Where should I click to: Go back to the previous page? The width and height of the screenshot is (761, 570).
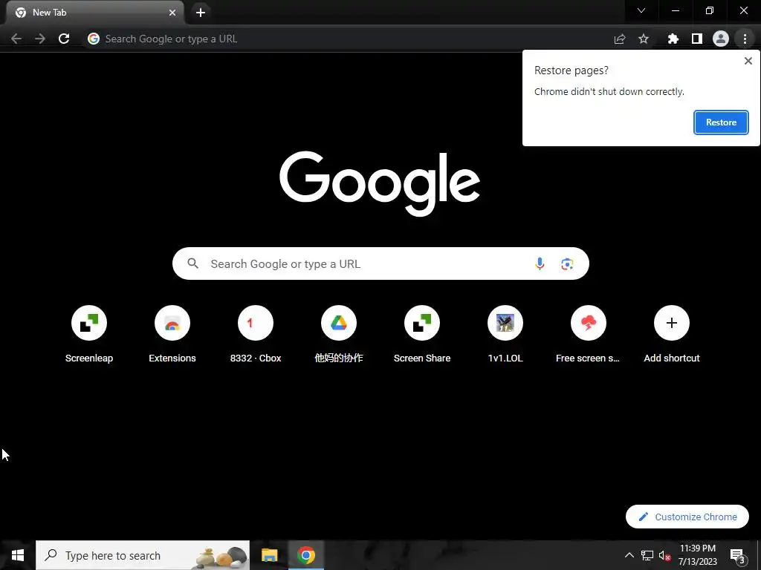pyautogui.click(x=16, y=39)
